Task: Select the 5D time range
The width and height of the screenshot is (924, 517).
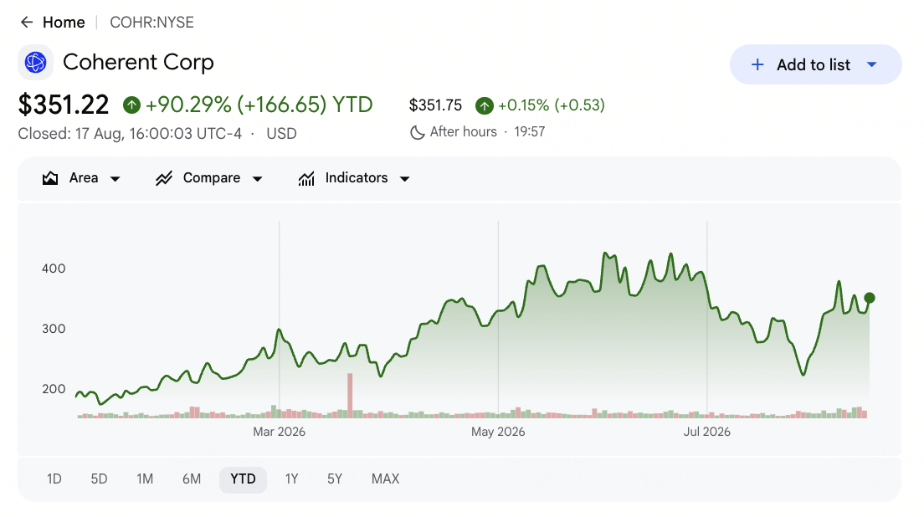Action: click(99, 479)
